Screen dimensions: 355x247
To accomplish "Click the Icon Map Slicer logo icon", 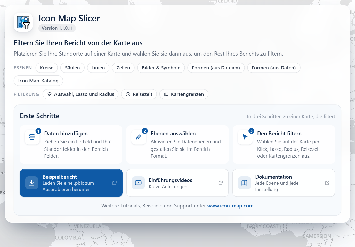I will tap(23, 22).
